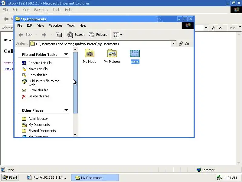The image size is (242, 182).
Task: Click the task pane vertical scrollbar thumb
Action: coord(75,83)
